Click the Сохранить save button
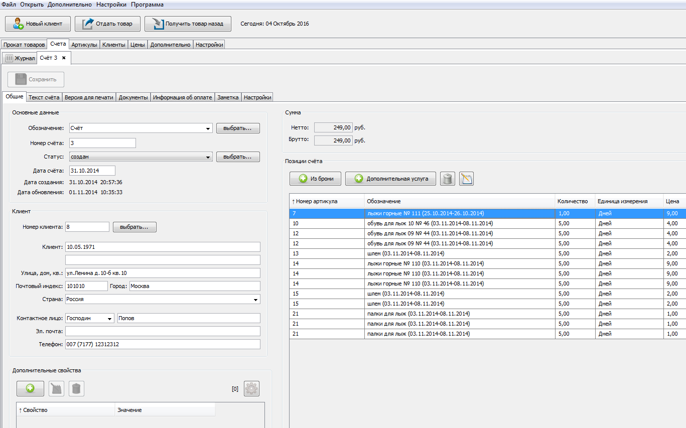Screen dimensions: 686x428 pyautogui.click(x=36, y=79)
